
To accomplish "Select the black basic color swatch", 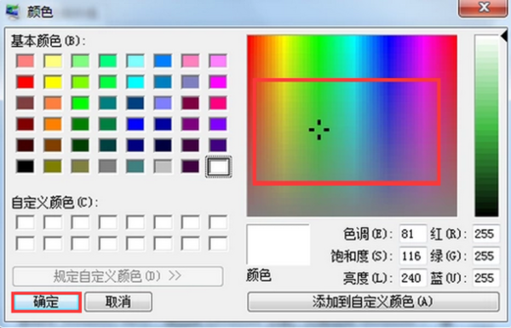I will coord(25,167).
